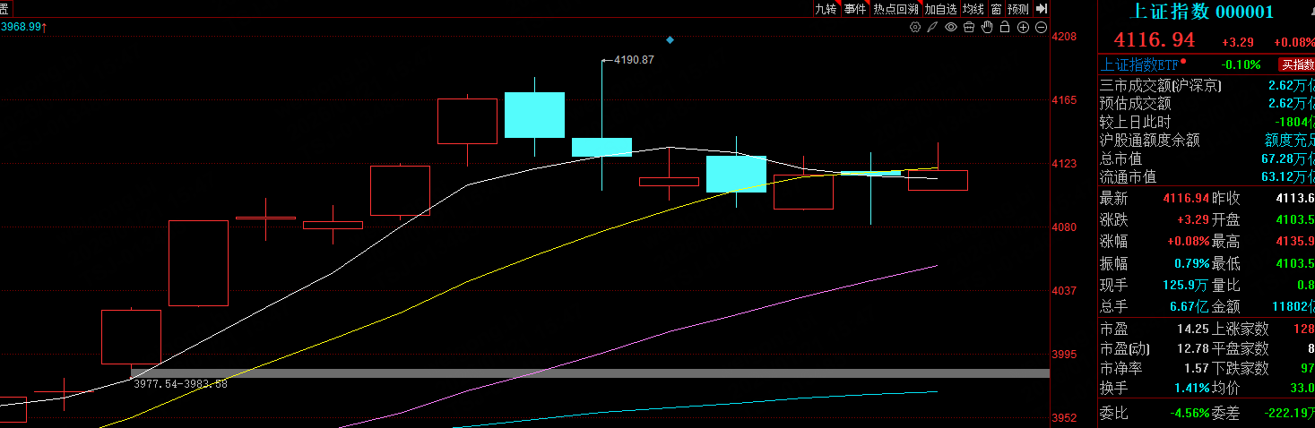The height and width of the screenshot is (428, 1315).
Task: Open the 事件 tab
Action: click(x=855, y=9)
